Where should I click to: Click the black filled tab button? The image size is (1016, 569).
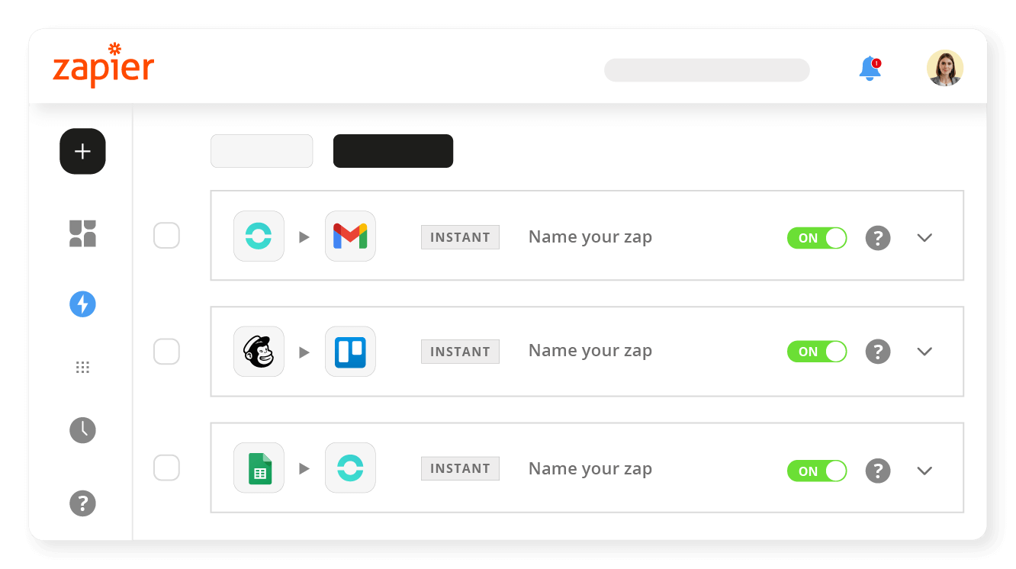(x=393, y=151)
